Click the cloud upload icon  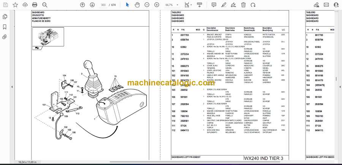[25, 5]
